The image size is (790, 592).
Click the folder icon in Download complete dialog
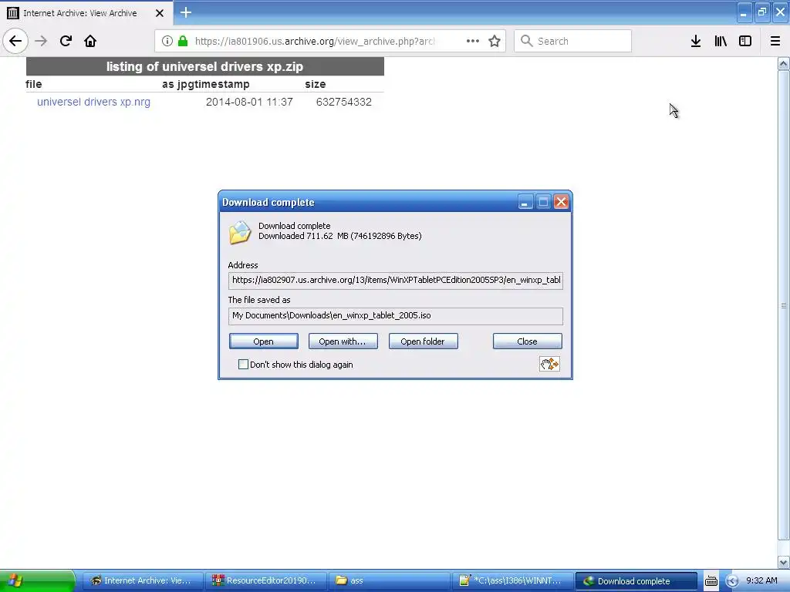pos(240,233)
